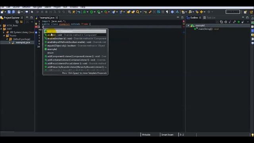The height and width of the screenshot is (143, 254).
Task: Open the Debug button dropdown arrow
Action: click(87, 12)
